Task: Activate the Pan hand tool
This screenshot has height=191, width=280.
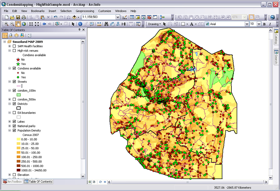Action: point(18,24)
